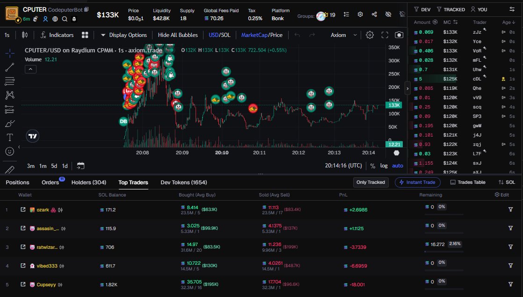The image size is (523, 297).
Task: Set chart range to 1d
Action: point(65,166)
